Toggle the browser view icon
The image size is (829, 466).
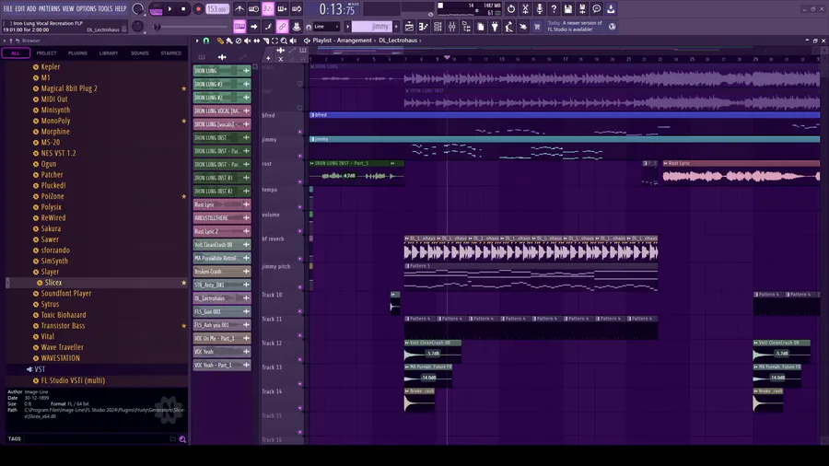466,27
